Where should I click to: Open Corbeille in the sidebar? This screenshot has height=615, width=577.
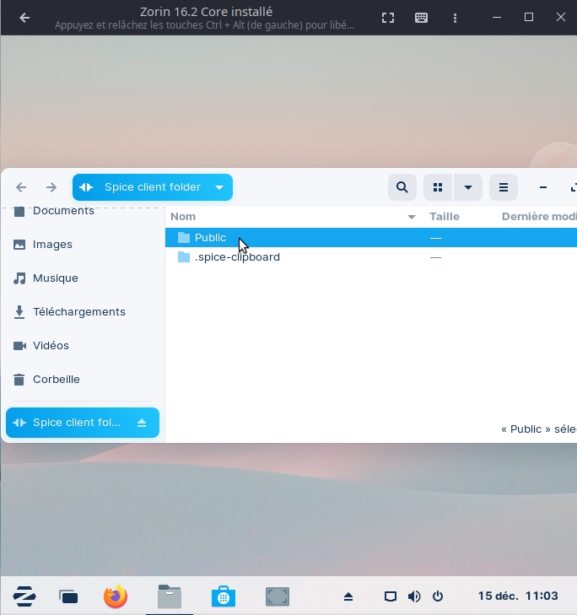tap(56, 380)
